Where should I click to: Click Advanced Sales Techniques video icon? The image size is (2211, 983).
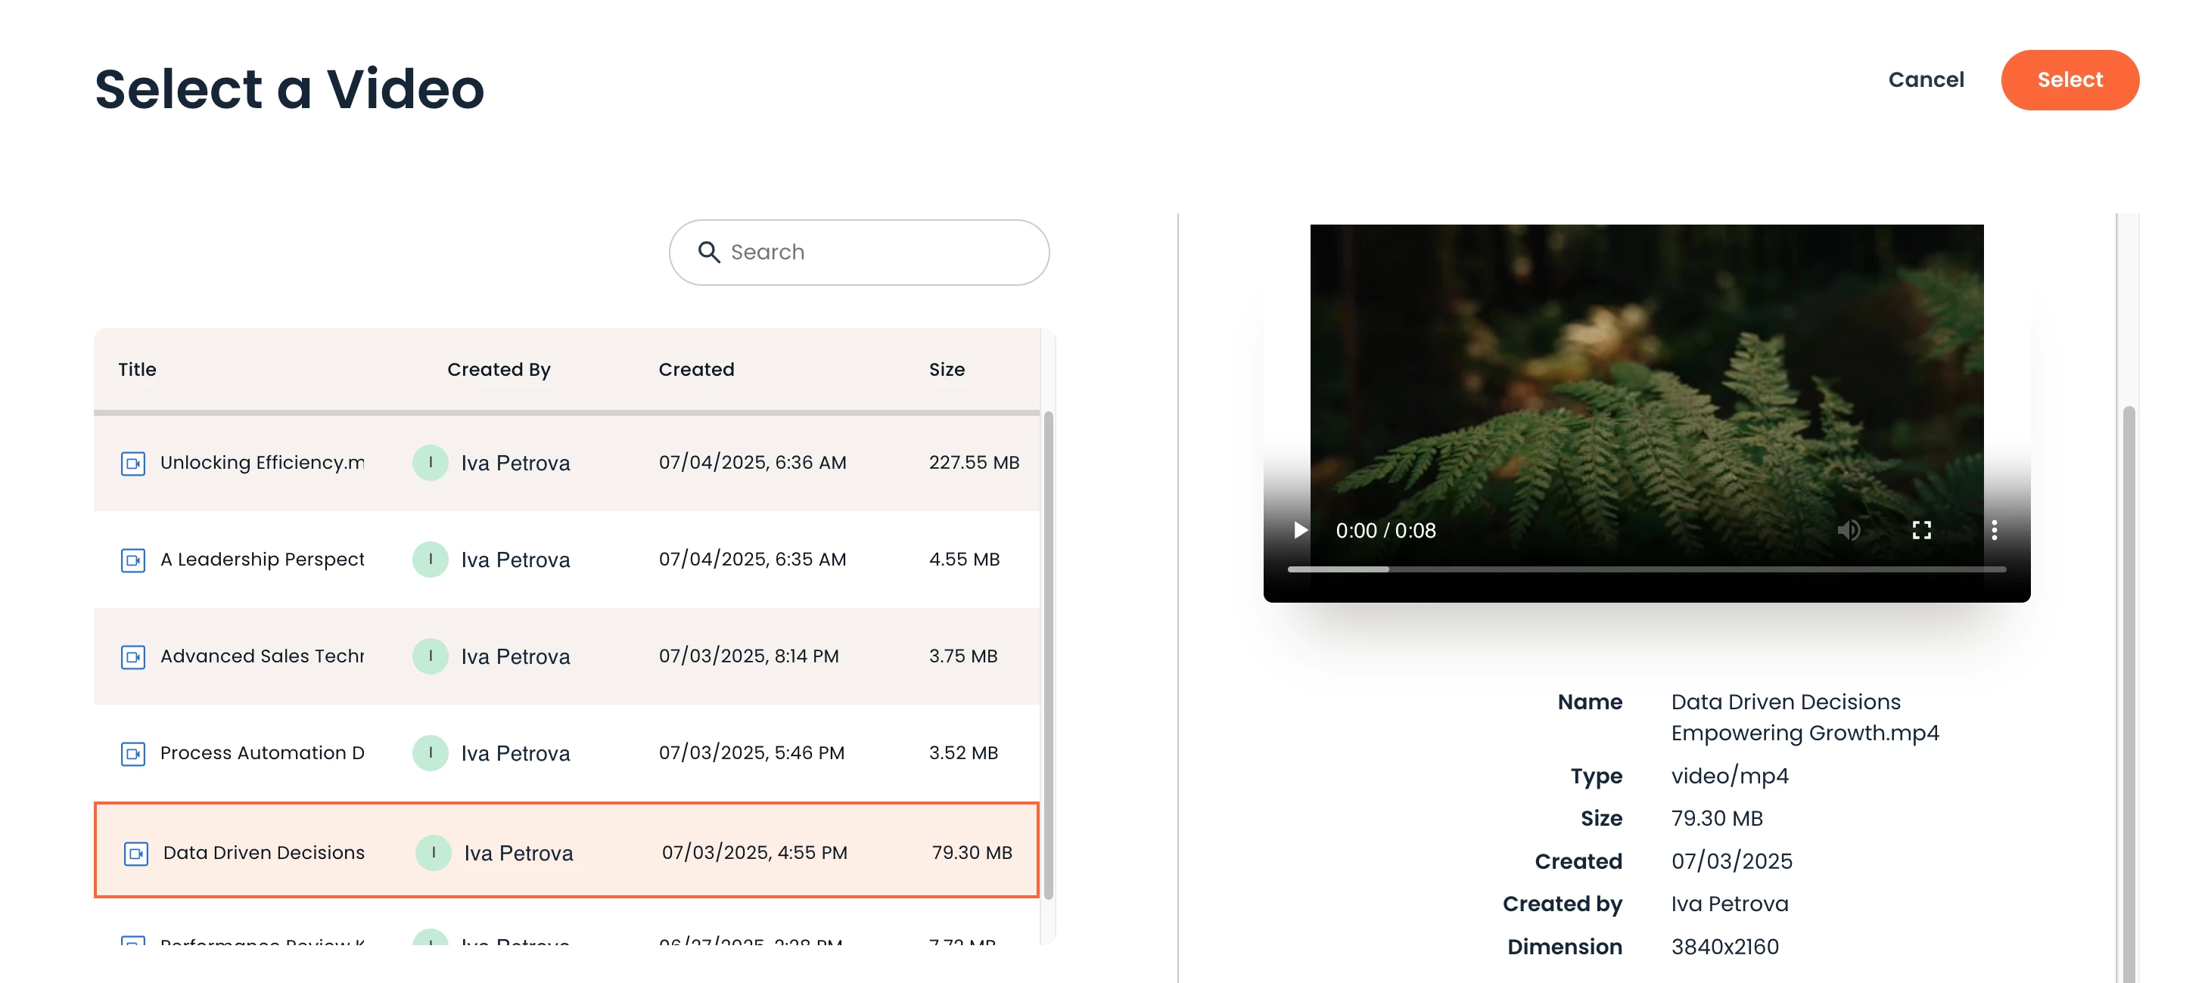(133, 657)
